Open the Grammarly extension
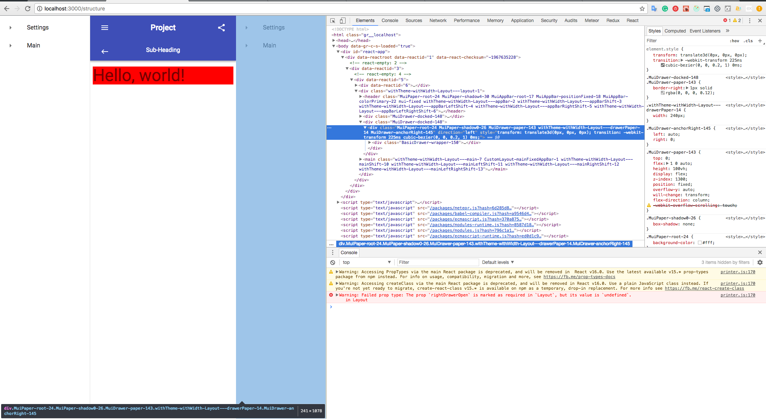 click(665, 9)
